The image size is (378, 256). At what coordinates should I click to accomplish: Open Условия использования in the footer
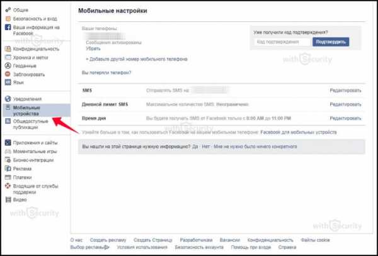click(142, 247)
